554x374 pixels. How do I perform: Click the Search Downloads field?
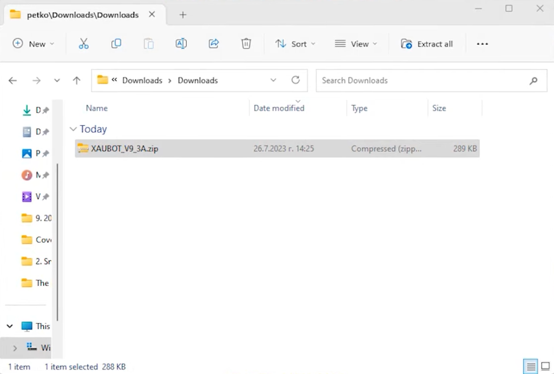[422, 80]
